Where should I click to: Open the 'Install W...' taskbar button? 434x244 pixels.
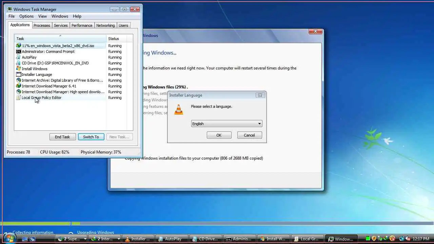point(273,239)
